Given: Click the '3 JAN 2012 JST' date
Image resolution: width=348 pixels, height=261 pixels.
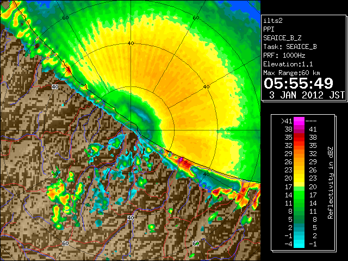Looking at the screenshot, I should [x=307, y=95].
